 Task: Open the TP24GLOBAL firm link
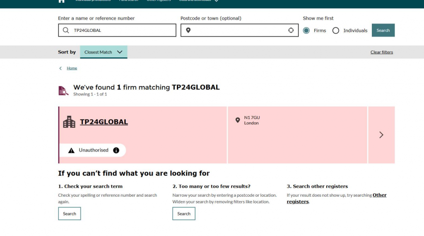tap(104, 122)
